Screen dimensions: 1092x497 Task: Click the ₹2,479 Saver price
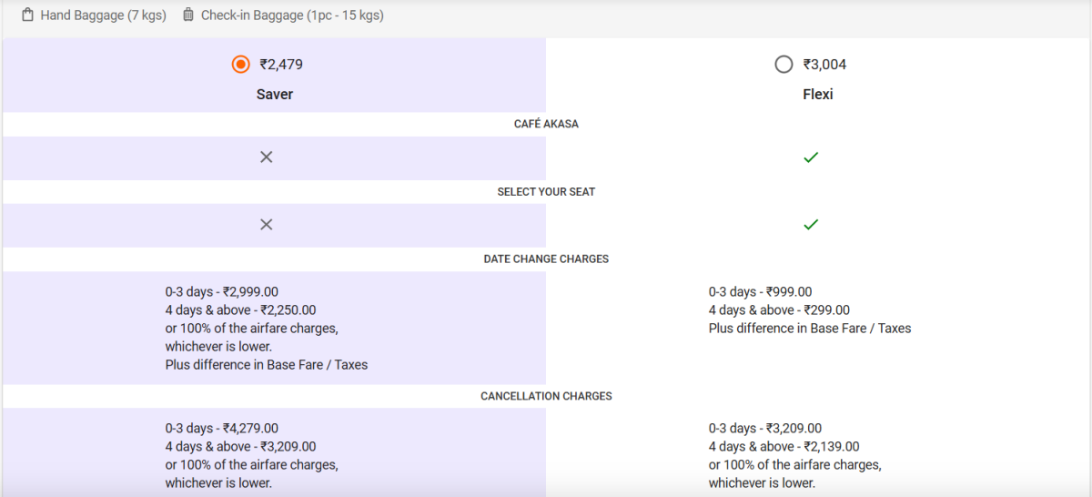point(281,65)
